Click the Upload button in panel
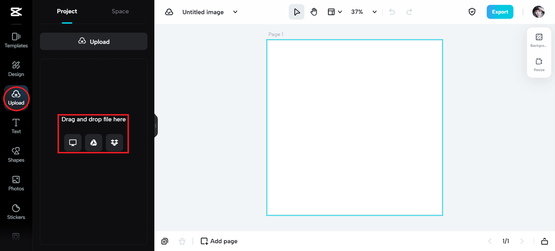555x251 pixels. [x=94, y=42]
